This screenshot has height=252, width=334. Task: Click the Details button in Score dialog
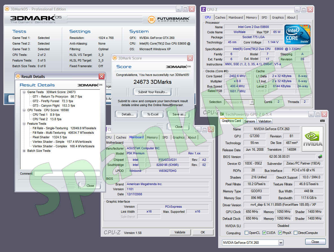click(128, 114)
